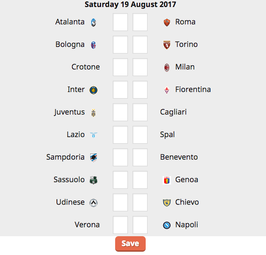Select the Cagliari away score box
This screenshot has height=255, width=266.
(140, 112)
